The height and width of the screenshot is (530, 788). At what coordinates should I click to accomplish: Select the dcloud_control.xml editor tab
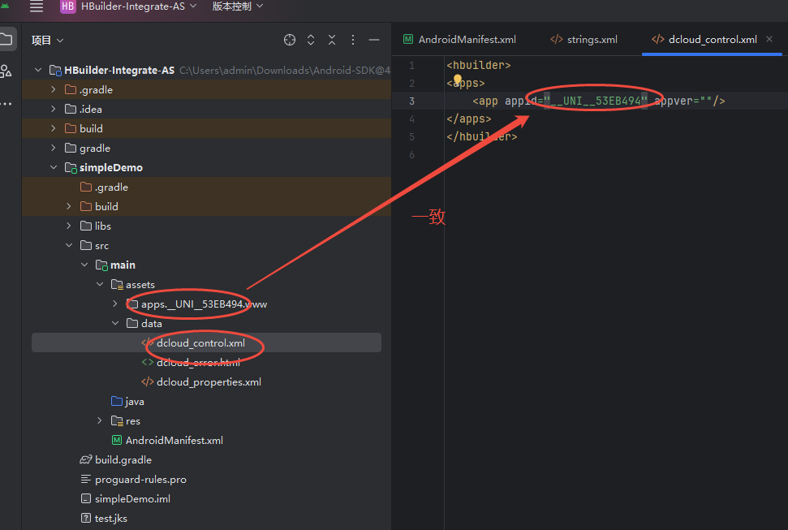[x=704, y=39]
